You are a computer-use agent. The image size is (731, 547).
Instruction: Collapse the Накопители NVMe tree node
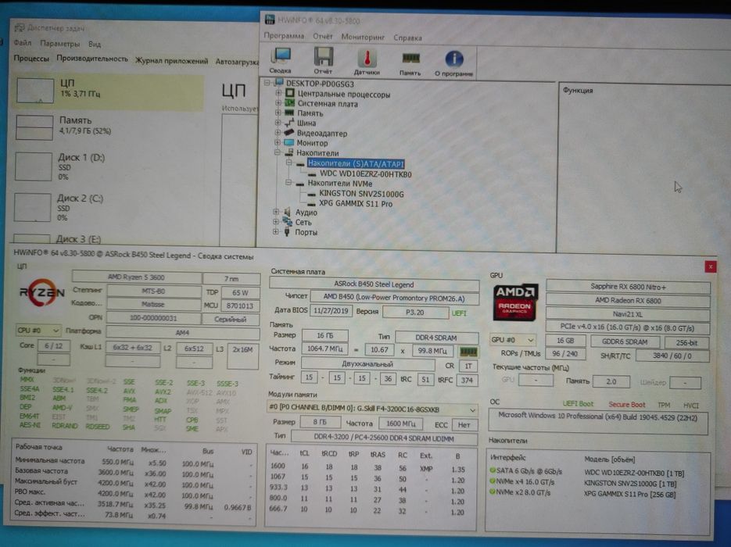[288, 183]
